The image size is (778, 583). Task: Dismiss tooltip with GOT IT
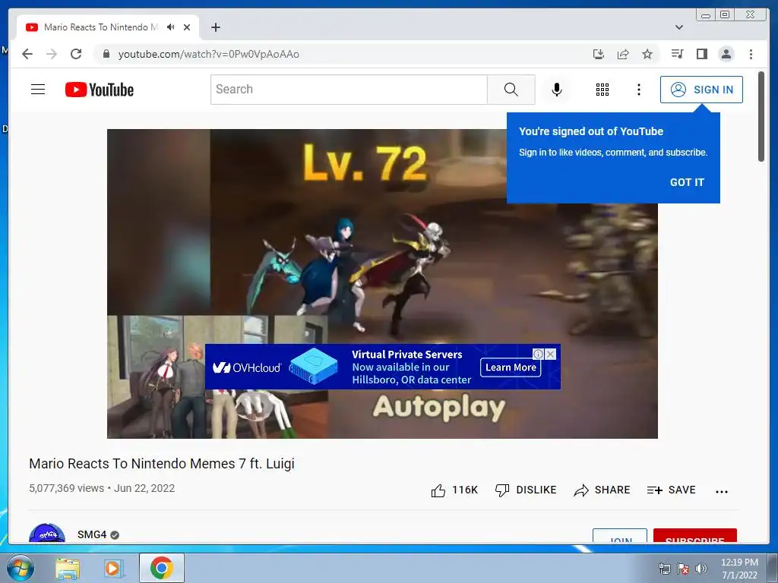click(x=687, y=182)
